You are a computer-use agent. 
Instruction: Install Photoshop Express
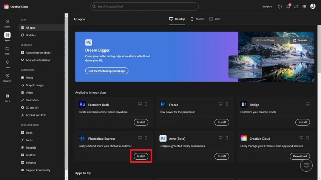[141, 156]
